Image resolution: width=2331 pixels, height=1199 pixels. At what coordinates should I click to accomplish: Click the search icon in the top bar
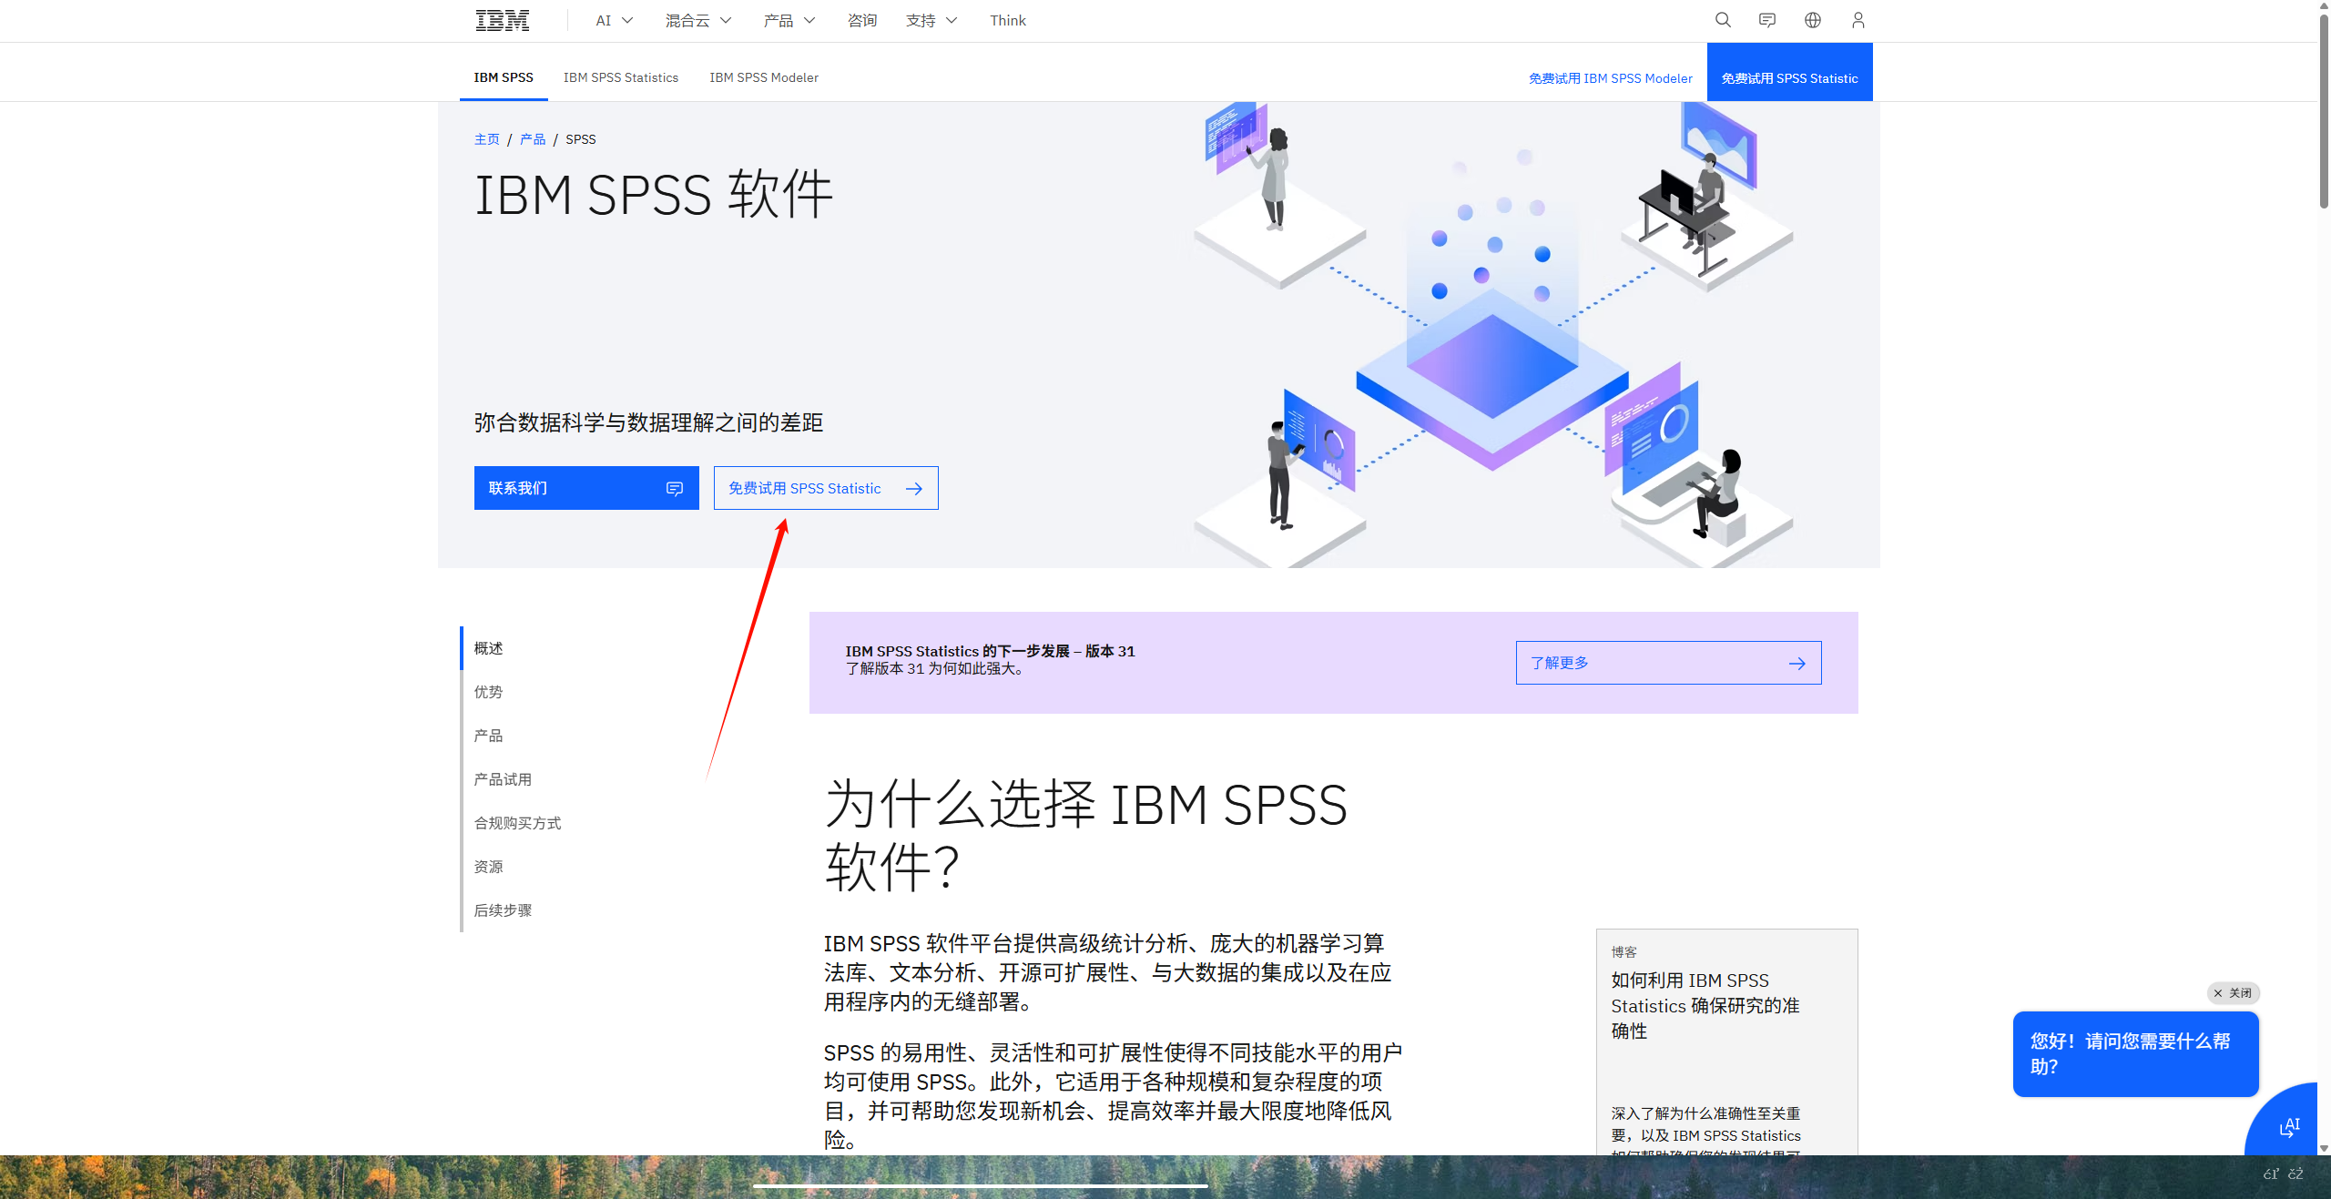point(1722,19)
